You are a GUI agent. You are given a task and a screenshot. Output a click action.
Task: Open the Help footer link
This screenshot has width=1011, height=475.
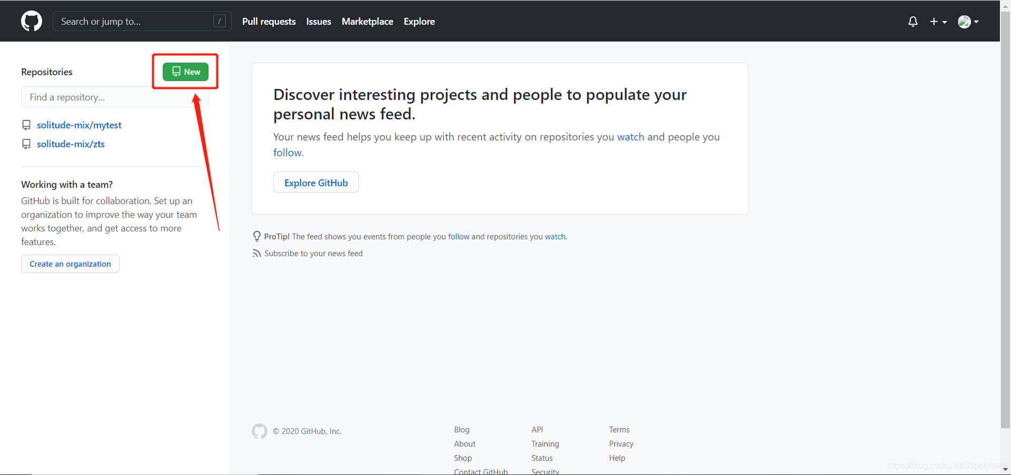[x=617, y=458]
